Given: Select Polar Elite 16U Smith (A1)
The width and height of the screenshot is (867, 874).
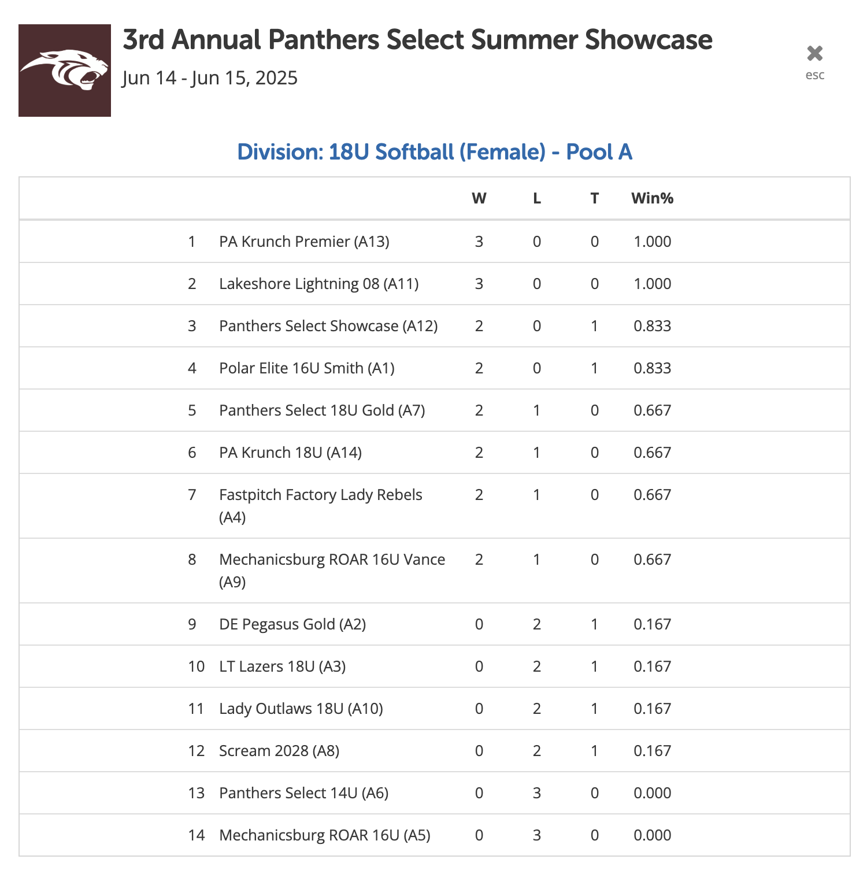Looking at the screenshot, I should pos(307,368).
